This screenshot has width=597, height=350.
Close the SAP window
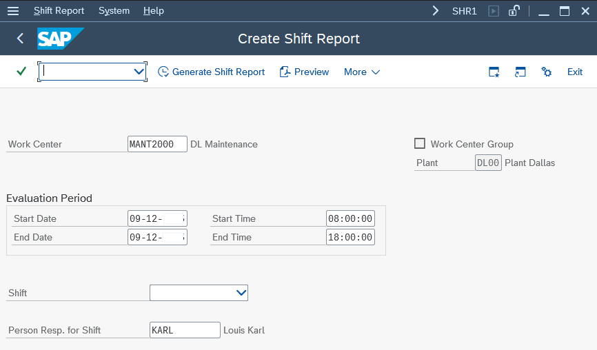[585, 11]
